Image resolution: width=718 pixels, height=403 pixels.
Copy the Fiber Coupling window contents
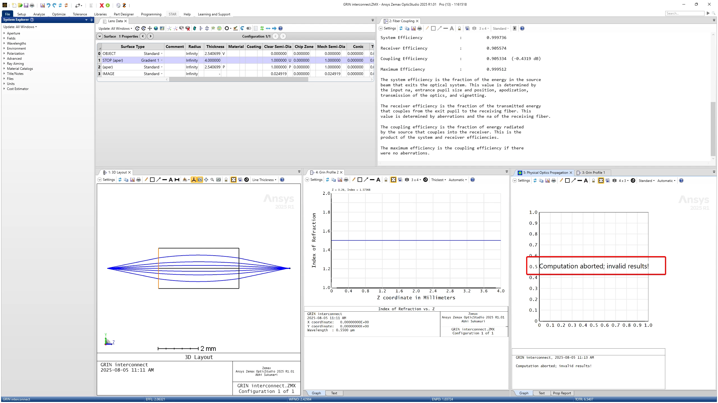(407, 28)
